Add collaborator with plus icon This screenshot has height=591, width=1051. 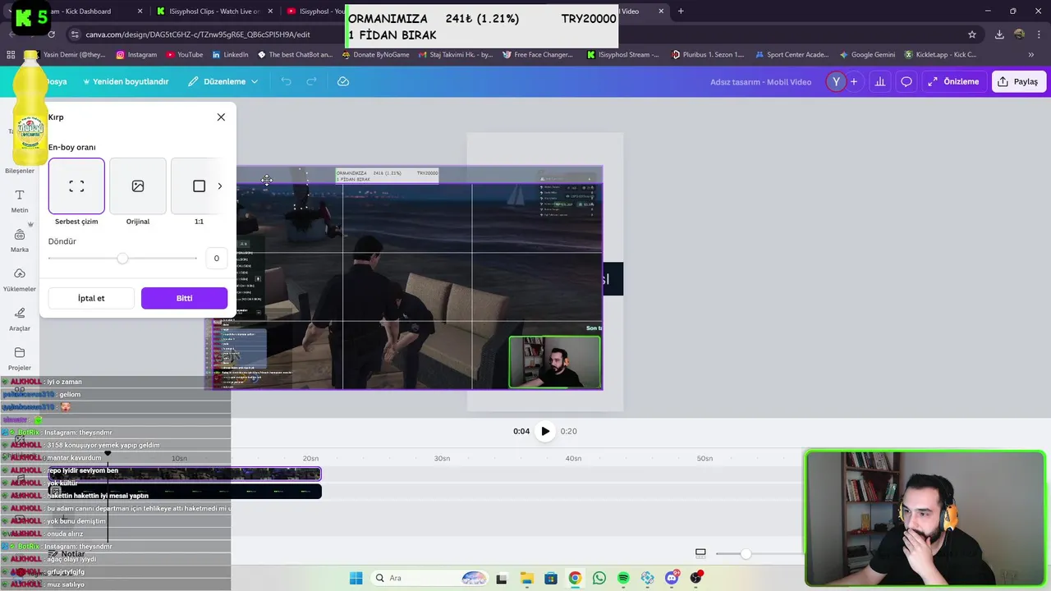[854, 81]
